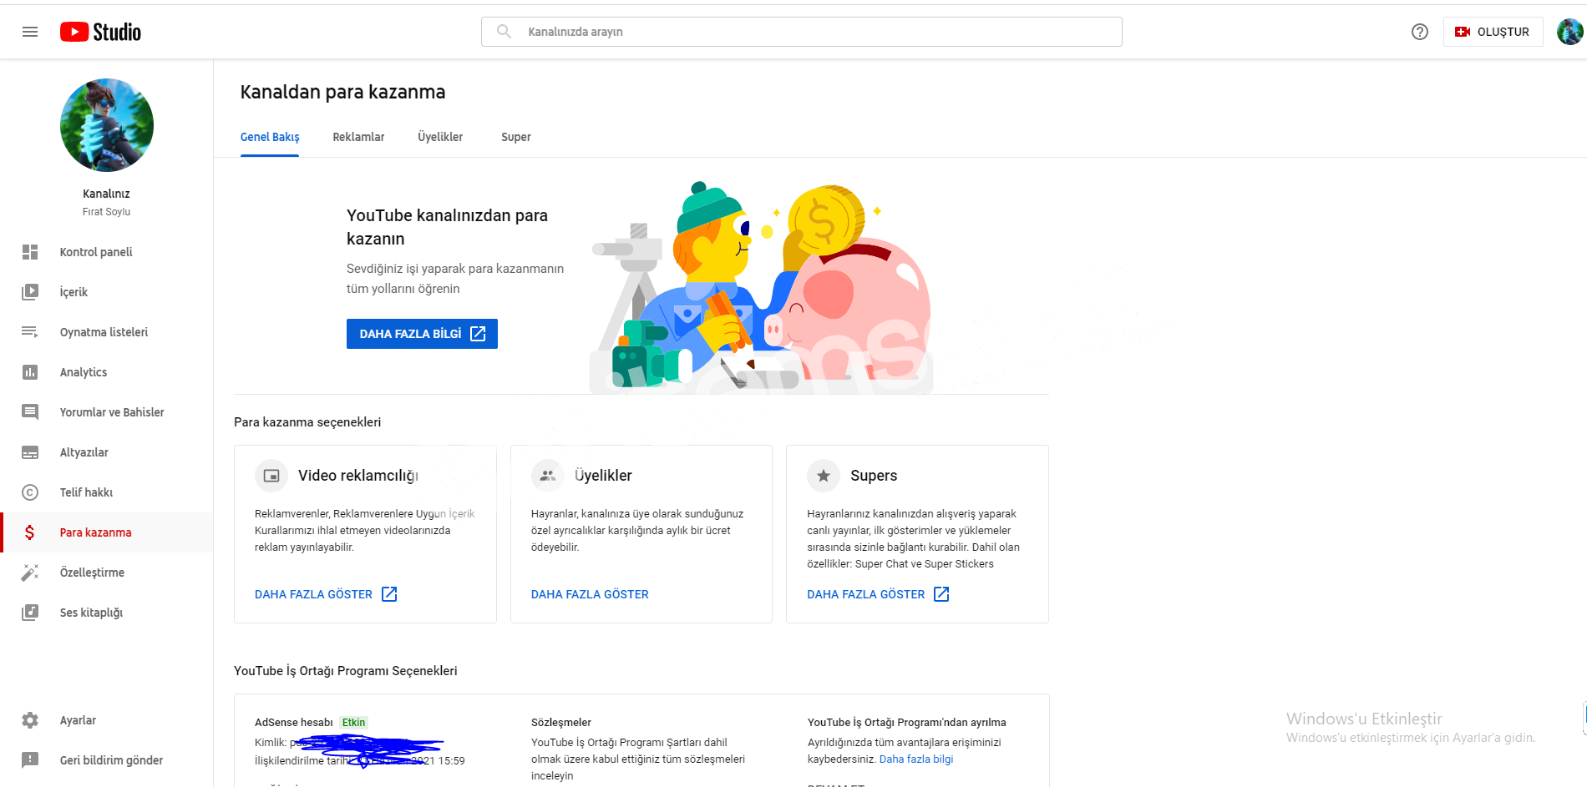
Task: Open the account avatar menu
Action: pos(1569,32)
